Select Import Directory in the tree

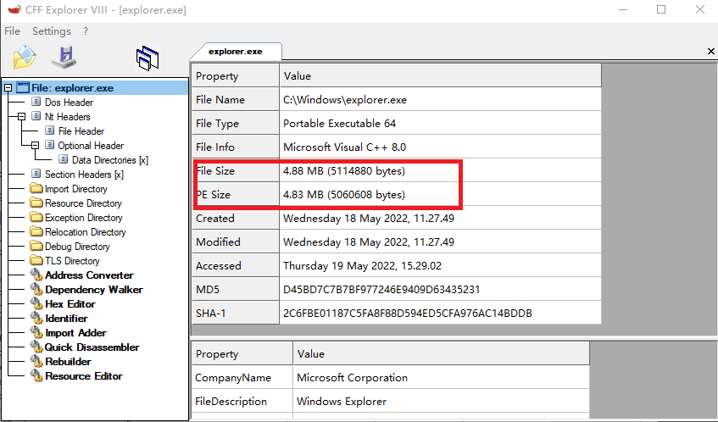(75, 189)
